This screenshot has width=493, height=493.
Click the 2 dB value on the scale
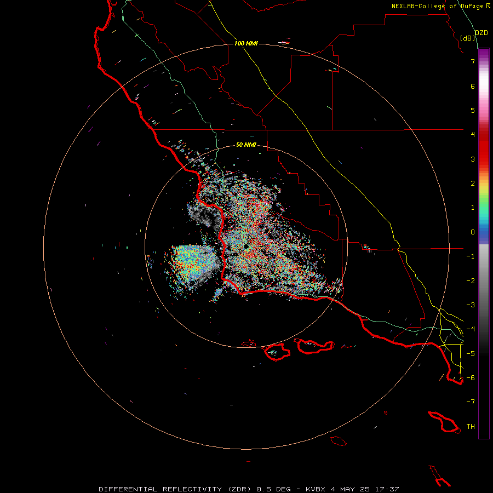[473, 184]
